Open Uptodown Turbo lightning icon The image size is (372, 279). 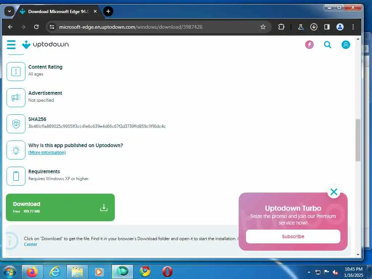tap(310, 45)
